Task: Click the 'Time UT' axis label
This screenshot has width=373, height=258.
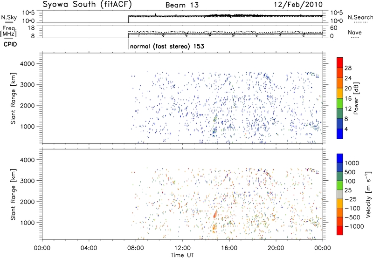Action: [x=182, y=255]
